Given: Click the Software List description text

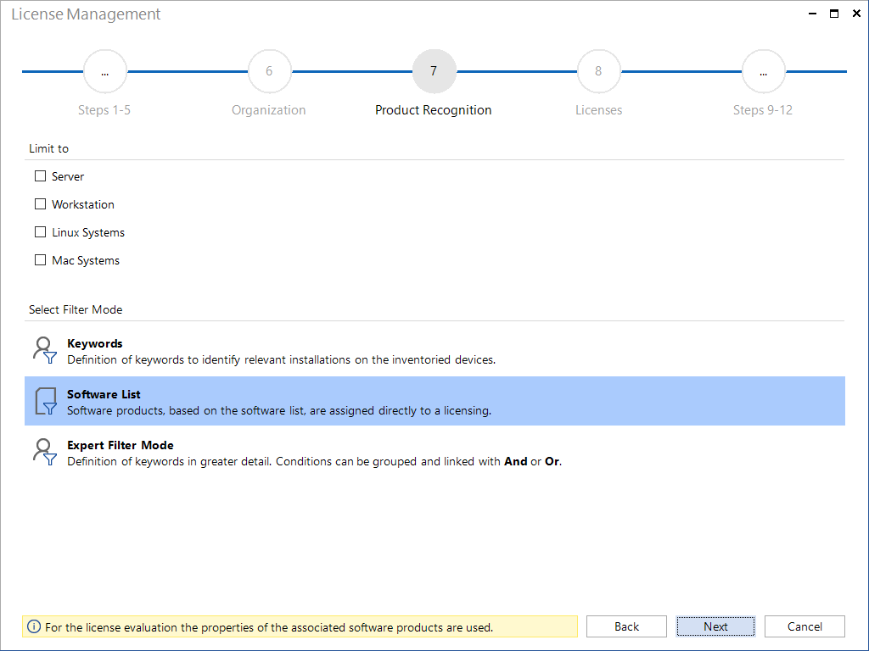Looking at the screenshot, I should [279, 411].
